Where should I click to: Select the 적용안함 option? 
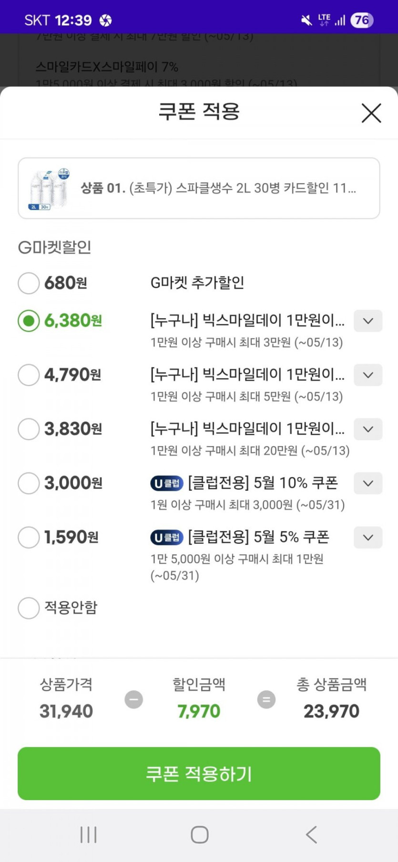pos(29,608)
